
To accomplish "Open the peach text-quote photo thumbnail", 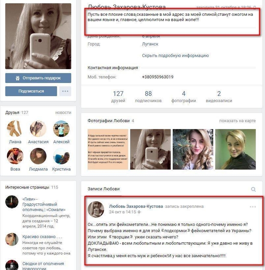I will 108,149.
